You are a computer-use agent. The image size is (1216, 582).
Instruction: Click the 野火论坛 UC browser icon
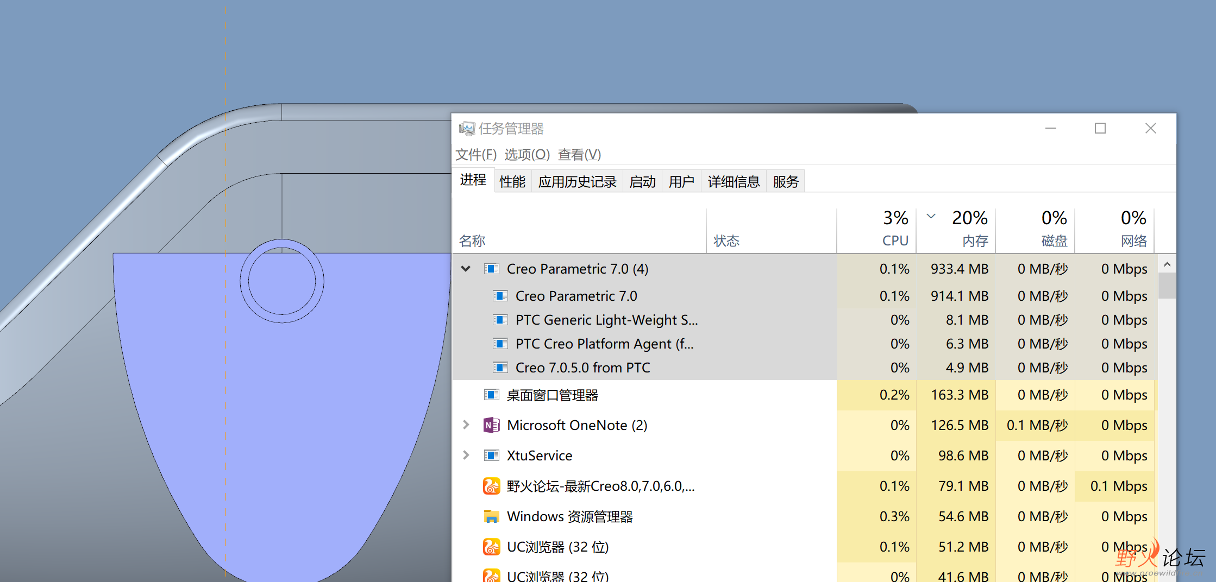(492, 486)
